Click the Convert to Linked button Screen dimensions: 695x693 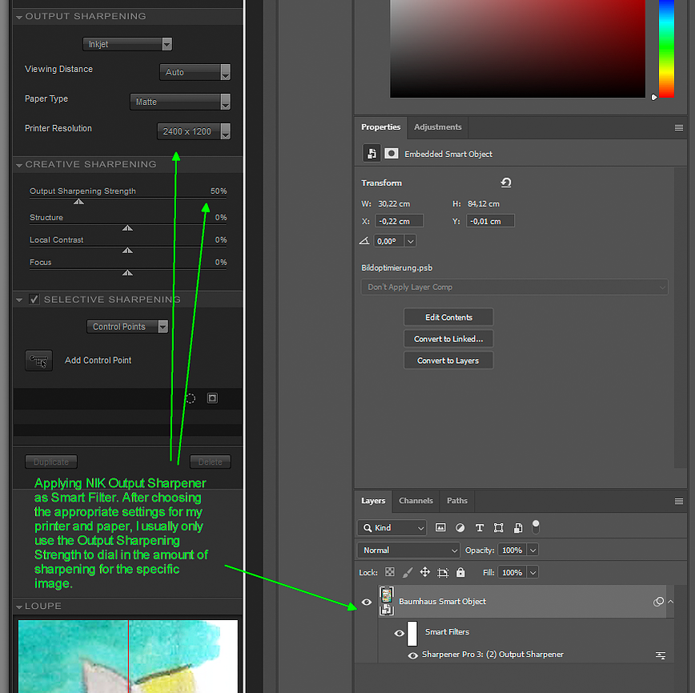click(448, 339)
